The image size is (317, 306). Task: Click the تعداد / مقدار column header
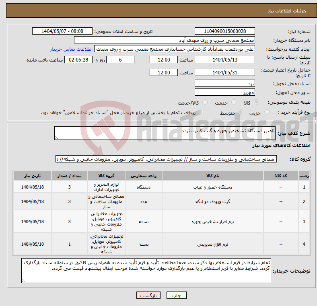[x=69, y=176]
